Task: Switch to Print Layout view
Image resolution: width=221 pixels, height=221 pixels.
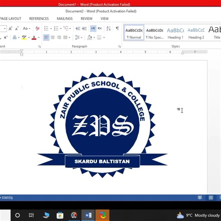Action: click(x=211, y=198)
